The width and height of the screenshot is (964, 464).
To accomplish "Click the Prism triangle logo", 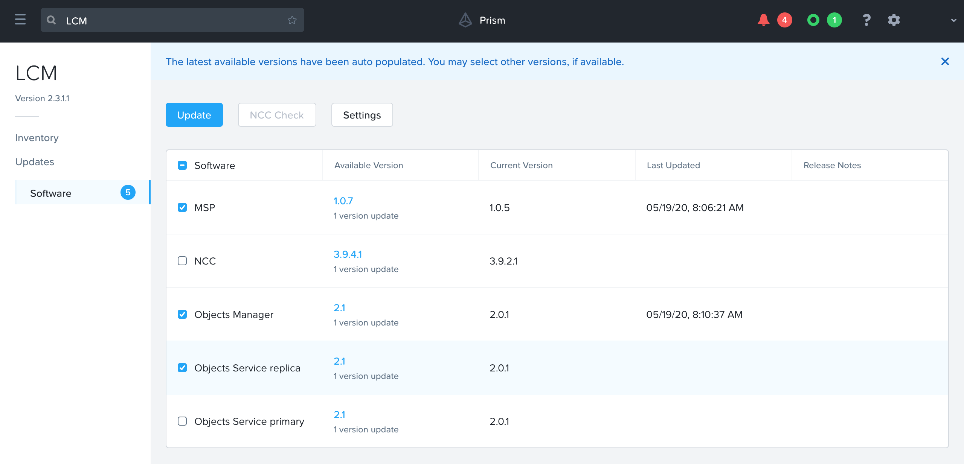I will click(x=465, y=20).
